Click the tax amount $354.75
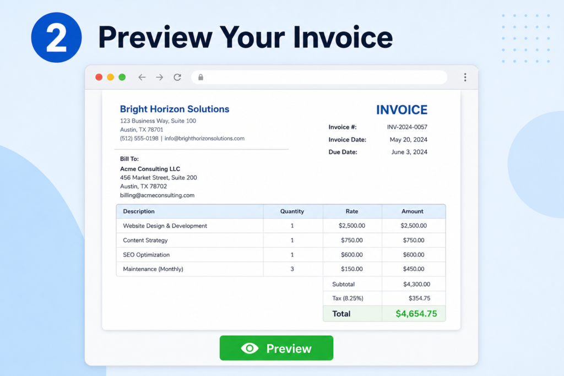The image size is (564, 376). [x=419, y=298]
